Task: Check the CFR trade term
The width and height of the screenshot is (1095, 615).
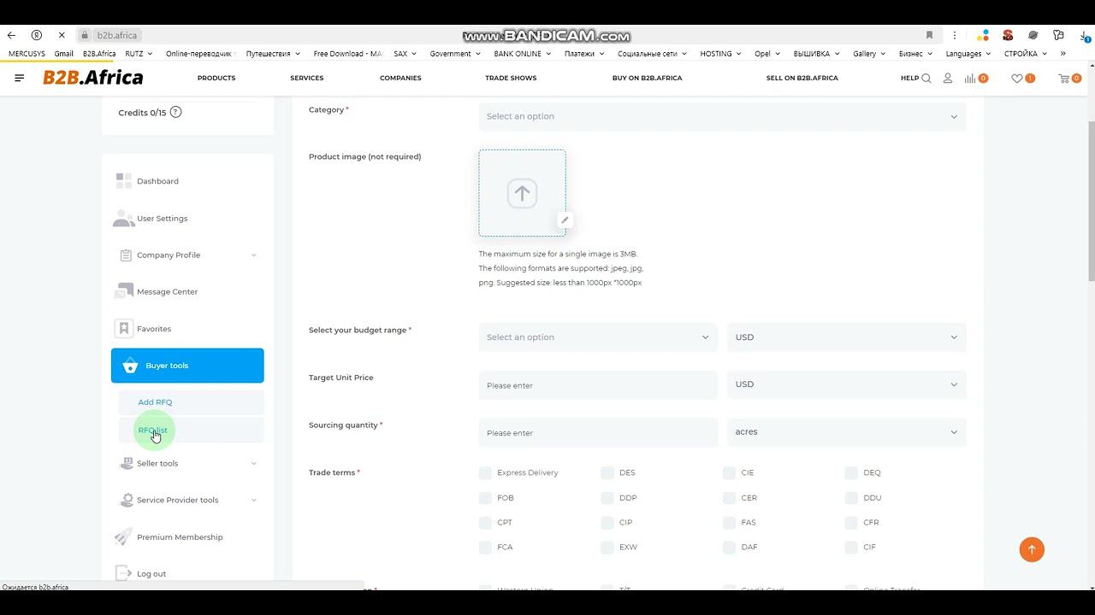Action: [851, 522]
